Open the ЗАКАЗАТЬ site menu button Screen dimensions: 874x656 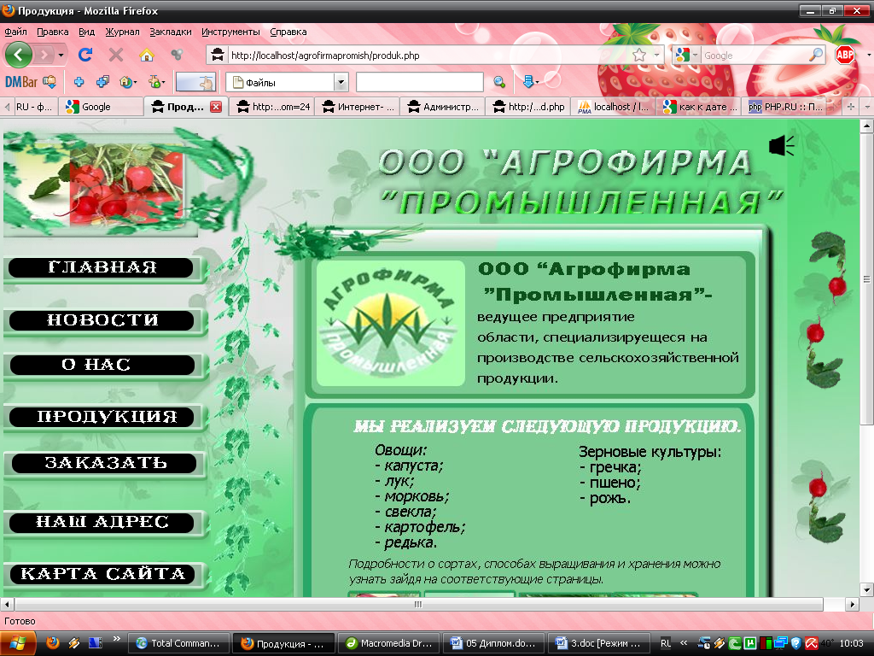point(103,463)
